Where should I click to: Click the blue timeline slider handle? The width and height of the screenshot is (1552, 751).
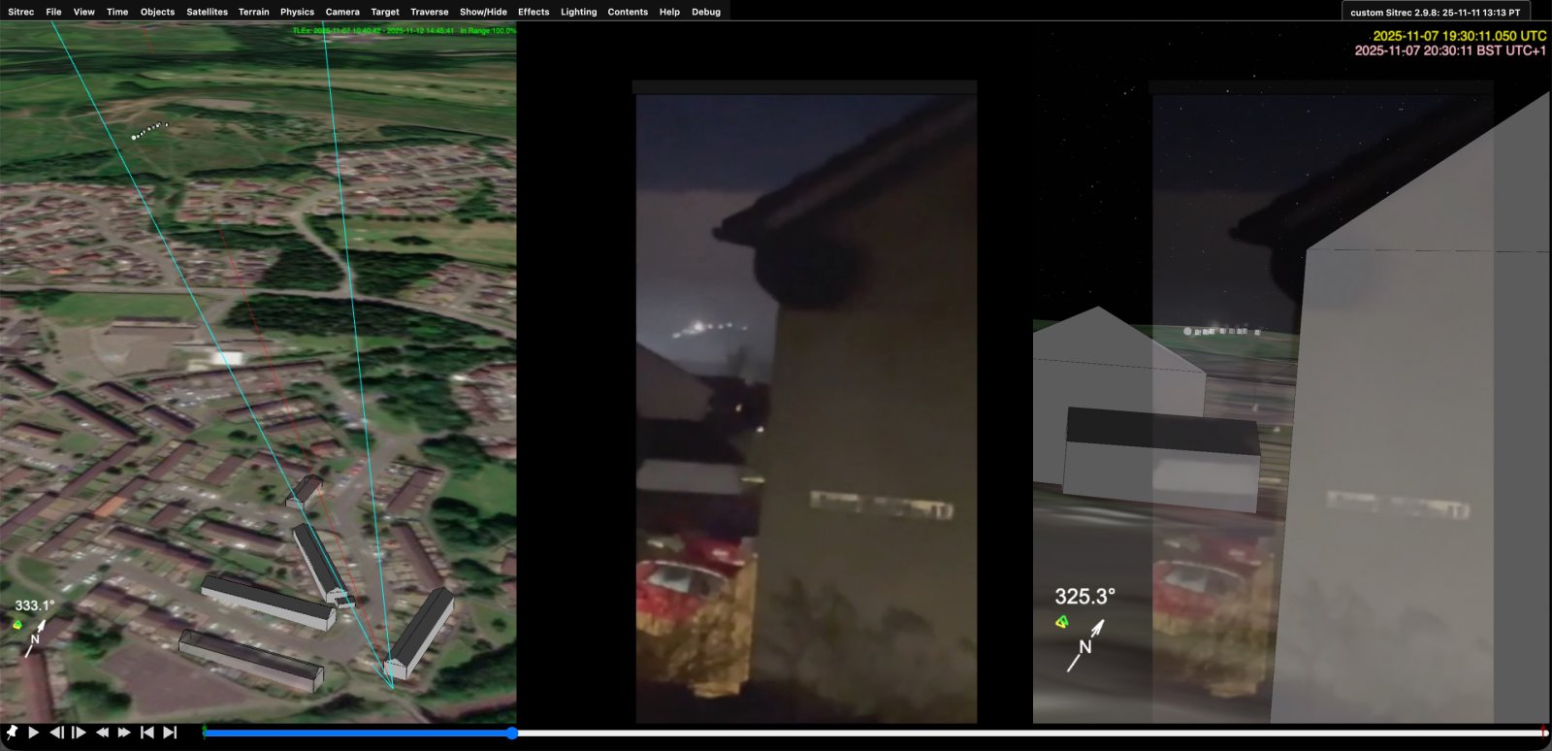click(x=511, y=734)
